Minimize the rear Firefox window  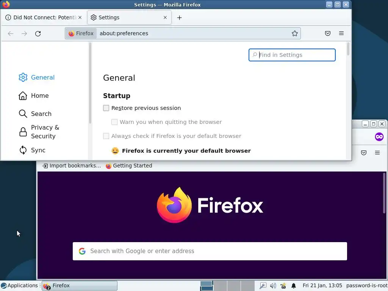coord(365,124)
